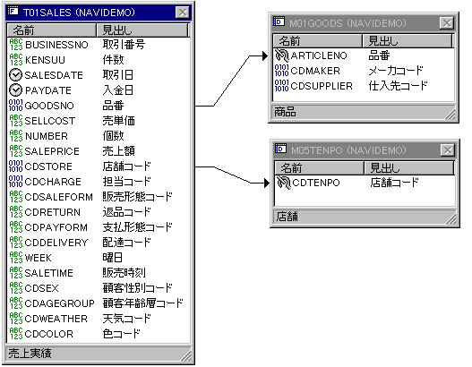
Task: Click 見出し column header in M05TENPO
Action: [409, 168]
